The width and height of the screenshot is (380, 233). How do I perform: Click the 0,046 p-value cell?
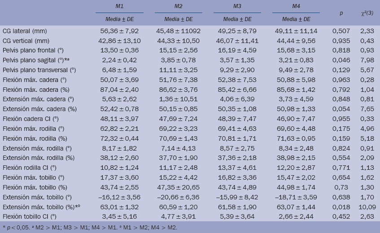[x=341, y=60]
